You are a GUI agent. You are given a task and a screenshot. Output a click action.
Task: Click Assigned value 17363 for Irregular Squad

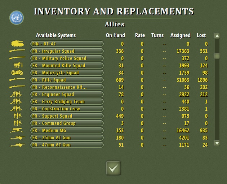pyautogui.click(x=183, y=51)
